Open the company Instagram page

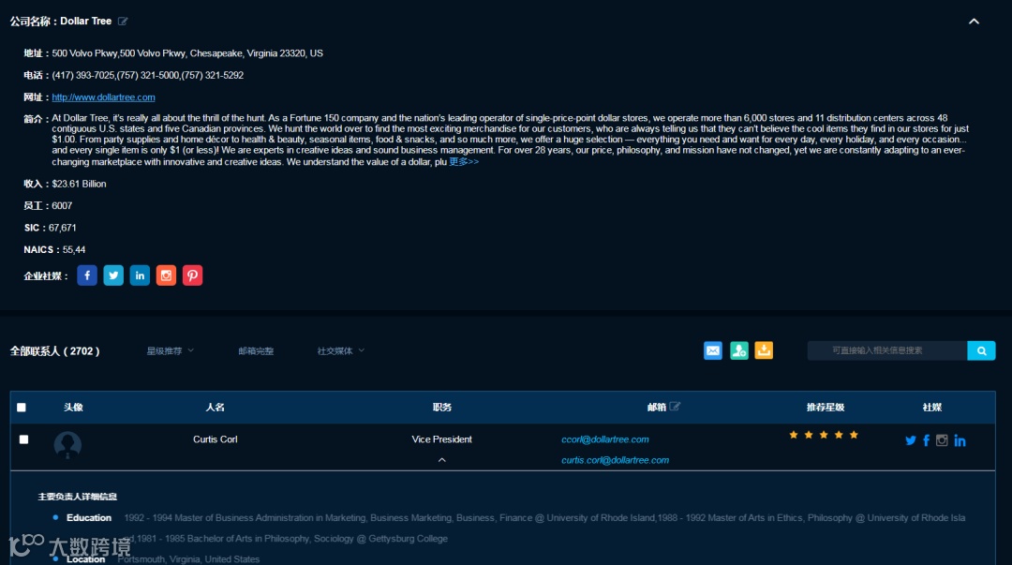pyautogui.click(x=166, y=275)
